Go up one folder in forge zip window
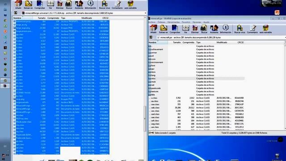286x161 pixels. coord(16,13)
